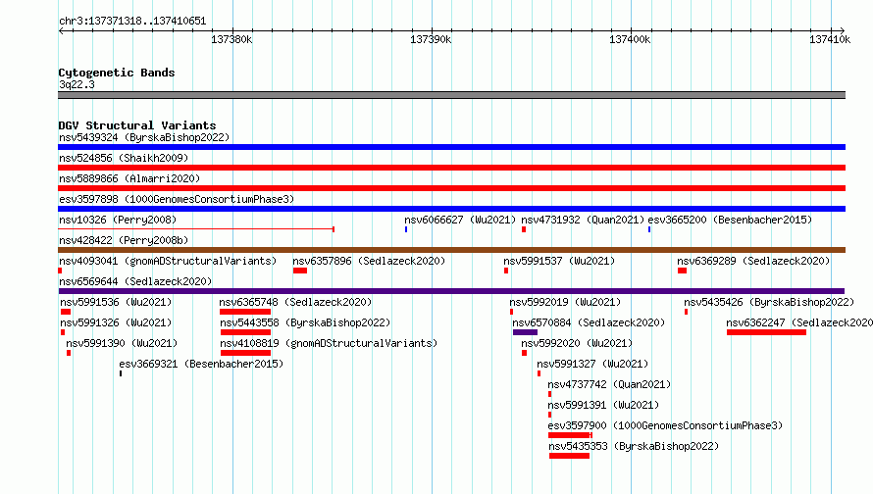Open nsv4731932 (Quan2021) variant label
The image size is (873, 494).
[x=583, y=220]
